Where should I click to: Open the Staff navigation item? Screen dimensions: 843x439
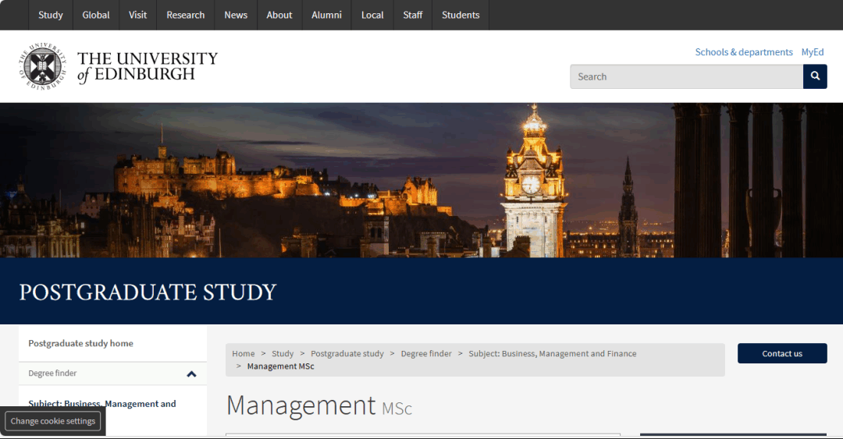tap(413, 15)
